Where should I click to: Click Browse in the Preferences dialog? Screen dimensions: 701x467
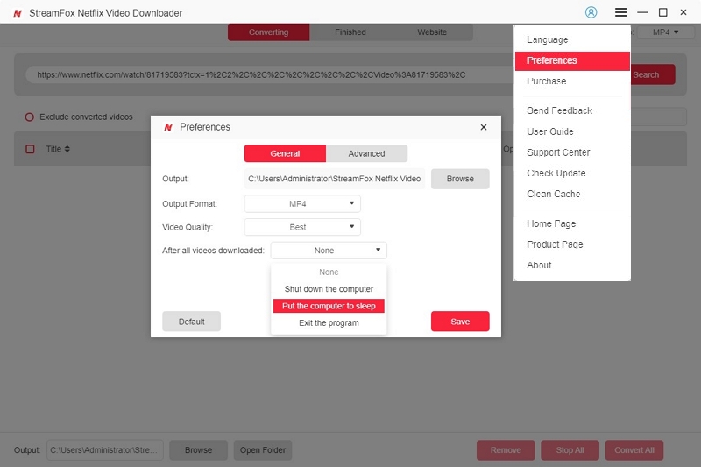click(460, 179)
